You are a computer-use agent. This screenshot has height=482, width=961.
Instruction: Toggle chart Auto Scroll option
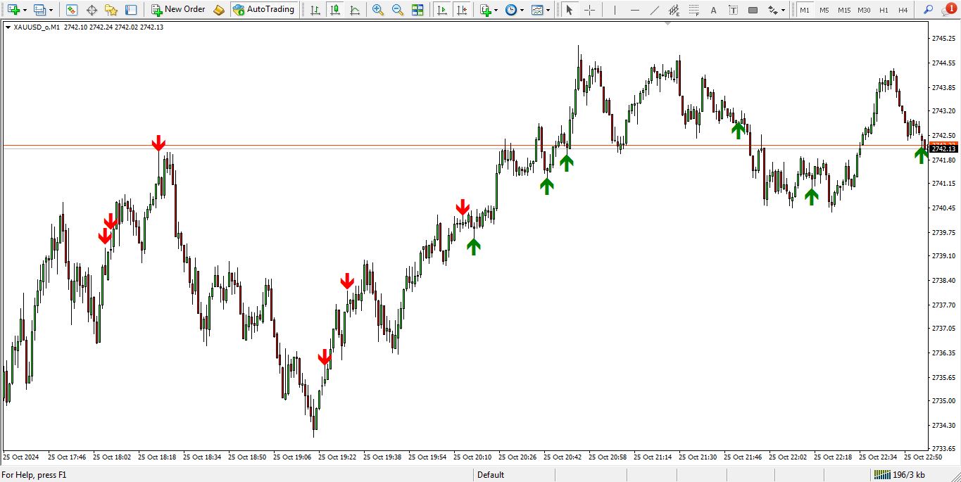441,10
